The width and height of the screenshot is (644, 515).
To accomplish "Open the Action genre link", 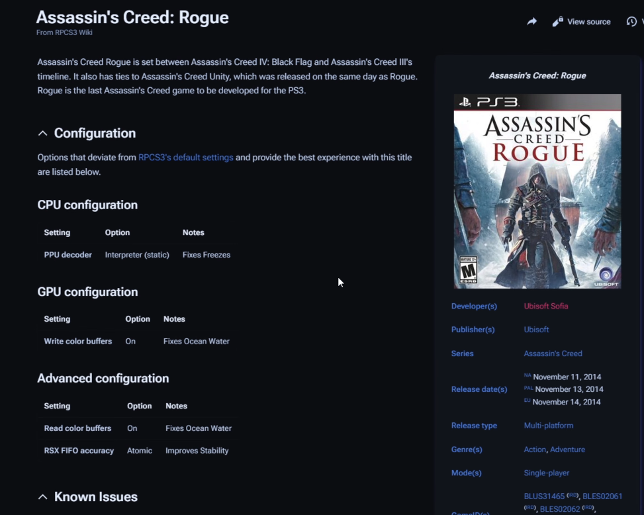I will (x=535, y=449).
